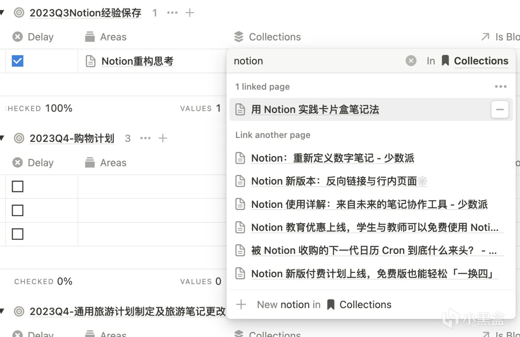Click page icon of Notion重构思考
Screen dimensions: 520x337
click(x=91, y=61)
